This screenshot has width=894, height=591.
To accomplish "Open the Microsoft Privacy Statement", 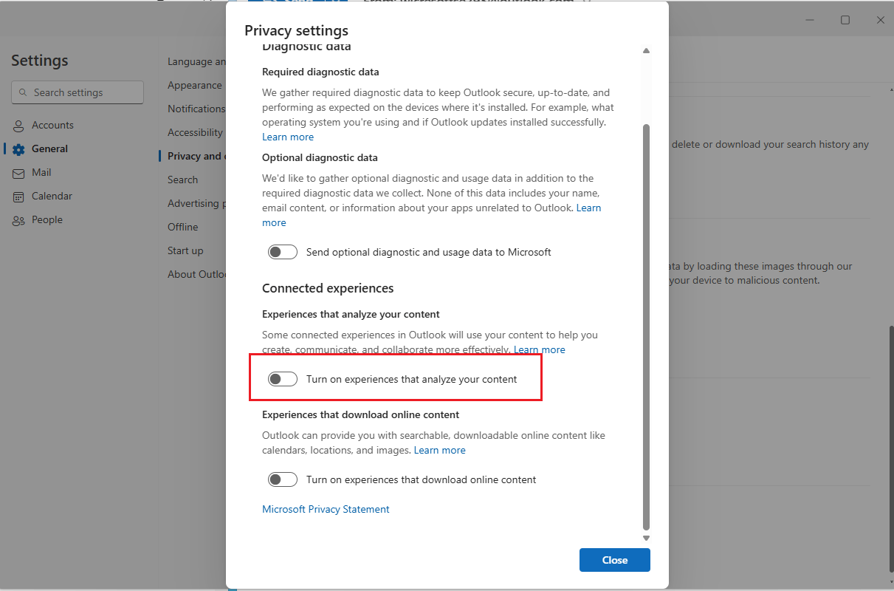I will tap(326, 509).
